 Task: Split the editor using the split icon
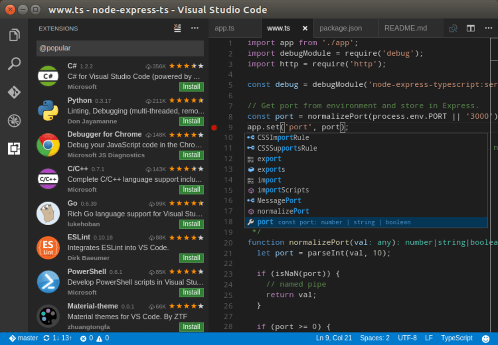pyautogui.click(x=470, y=28)
